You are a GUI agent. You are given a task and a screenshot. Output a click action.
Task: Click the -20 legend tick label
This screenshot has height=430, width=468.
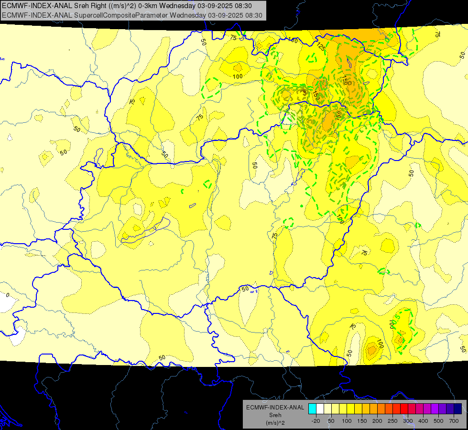pos(316,421)
